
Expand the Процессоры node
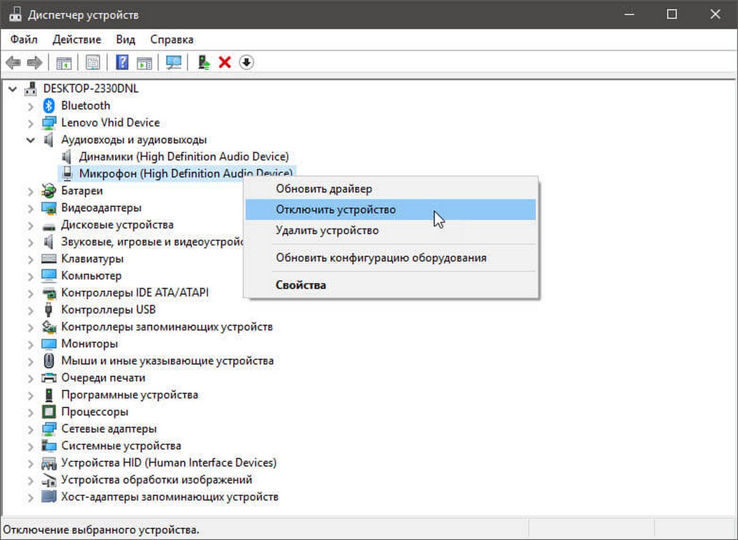click(31, 412)
